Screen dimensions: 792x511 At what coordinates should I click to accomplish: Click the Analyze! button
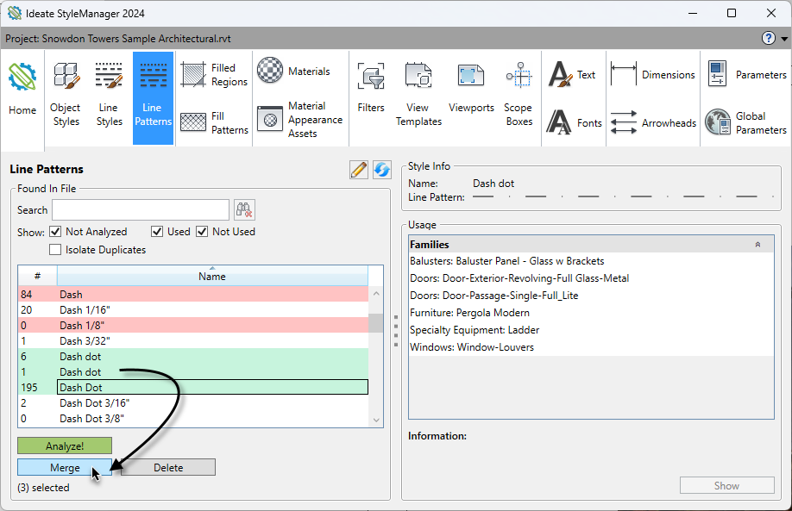pyautogui.click(x=64, y=446)
